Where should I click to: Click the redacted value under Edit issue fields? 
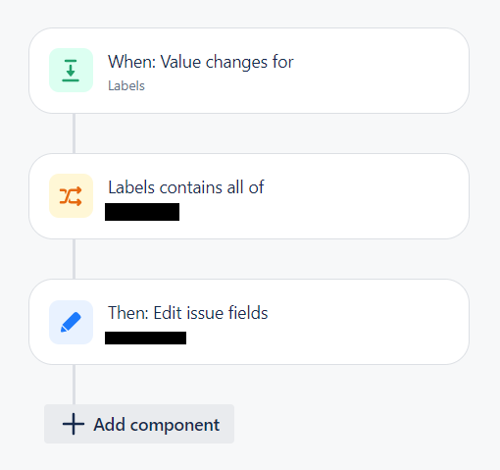pos(145,338)
